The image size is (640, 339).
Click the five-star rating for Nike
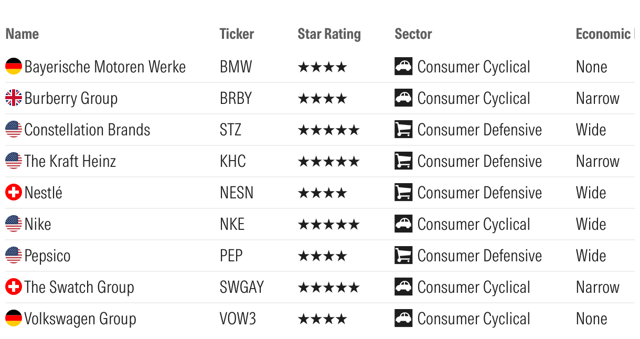tap(328, 225)
